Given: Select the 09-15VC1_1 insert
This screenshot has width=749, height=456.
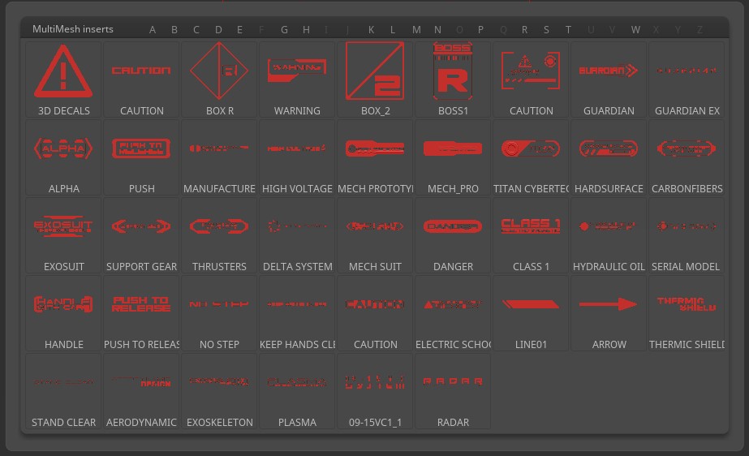Looking at the screenshot, I should tap(375, 390).
